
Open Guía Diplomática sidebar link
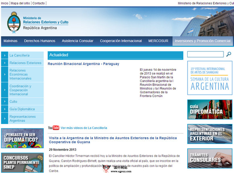coord(22,109)
